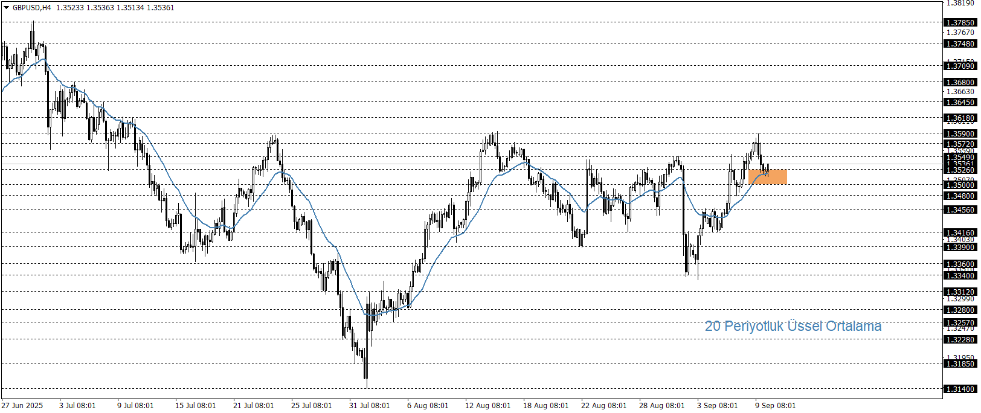Click the 1.35000 price level label
981x413 pixels.
pos(960,185)
